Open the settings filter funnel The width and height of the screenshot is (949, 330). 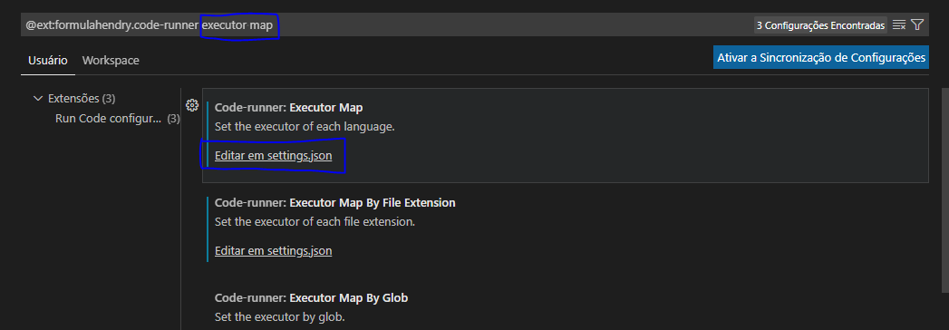[x=917, y=24]
